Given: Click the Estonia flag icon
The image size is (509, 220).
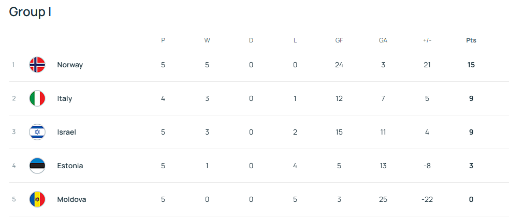Looking at the screenshot, I should [x=37, y=166].
